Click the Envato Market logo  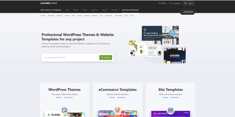(48, 3)
